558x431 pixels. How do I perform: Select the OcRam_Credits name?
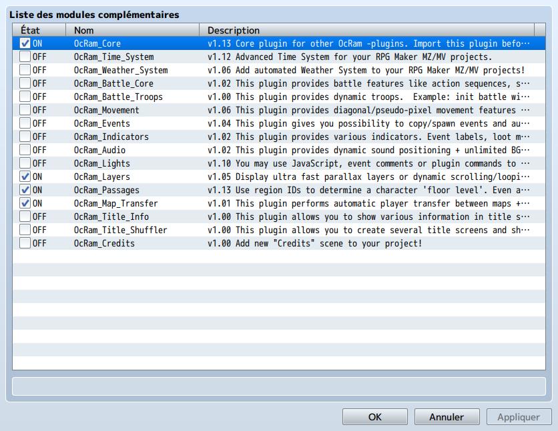[x=104, y=243]
